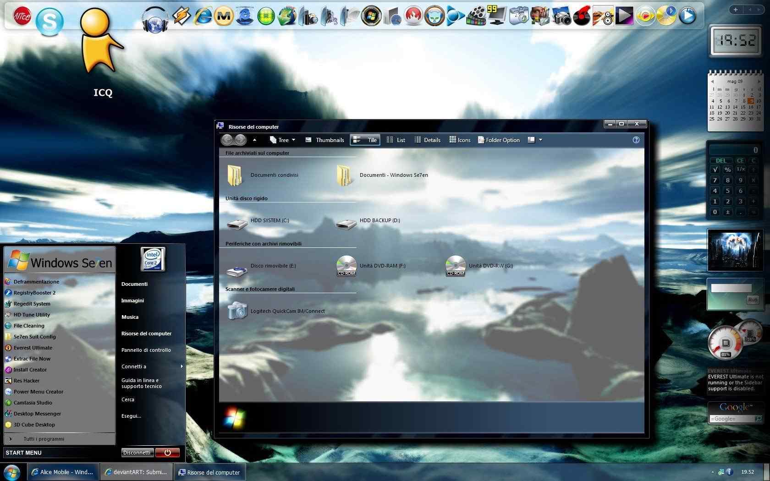Image resolution: width=770 pixels, height=481 pixels.
Task: Add a gadget with sidebar plus button
Action: 736,9
